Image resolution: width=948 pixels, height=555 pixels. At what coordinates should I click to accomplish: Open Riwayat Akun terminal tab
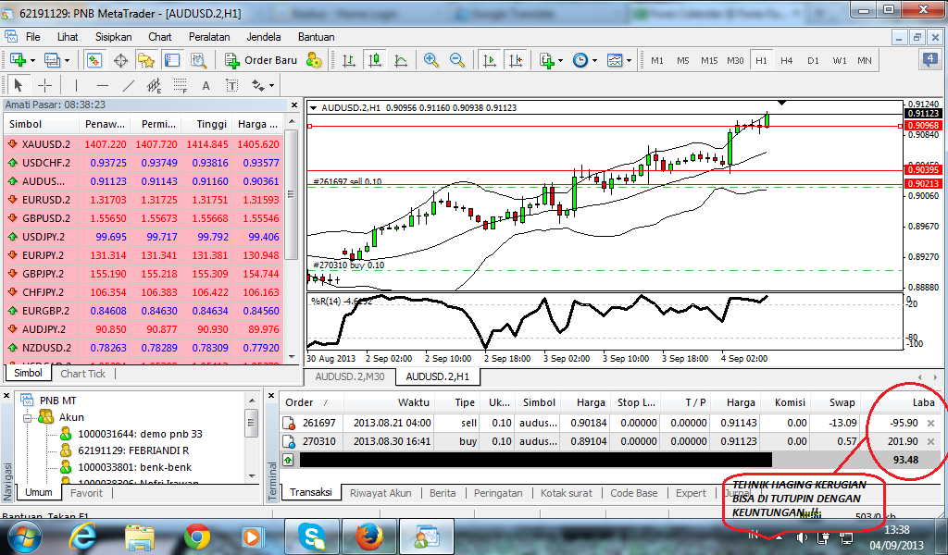click(x=380, y=493)
